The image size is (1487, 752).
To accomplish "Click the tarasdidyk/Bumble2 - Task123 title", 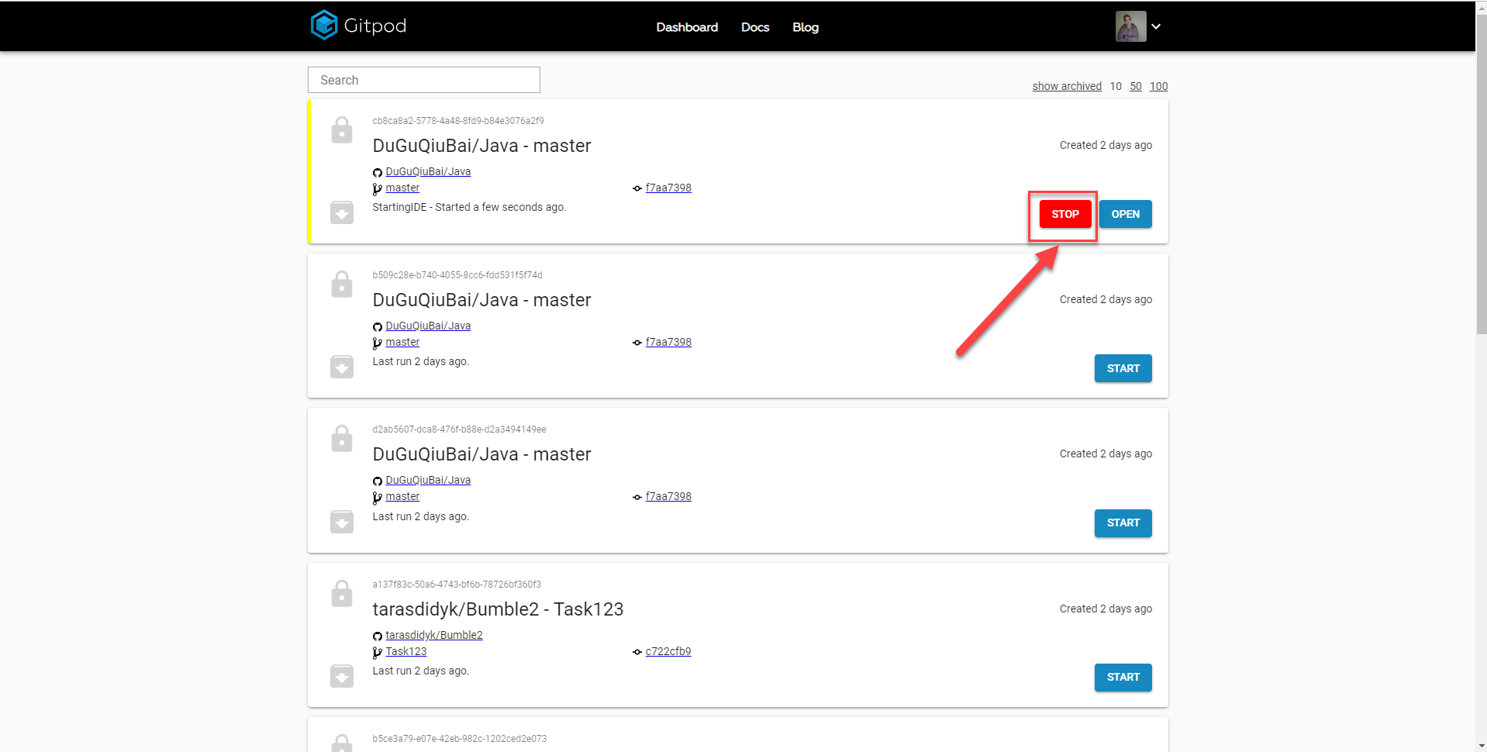I will 498,609.
